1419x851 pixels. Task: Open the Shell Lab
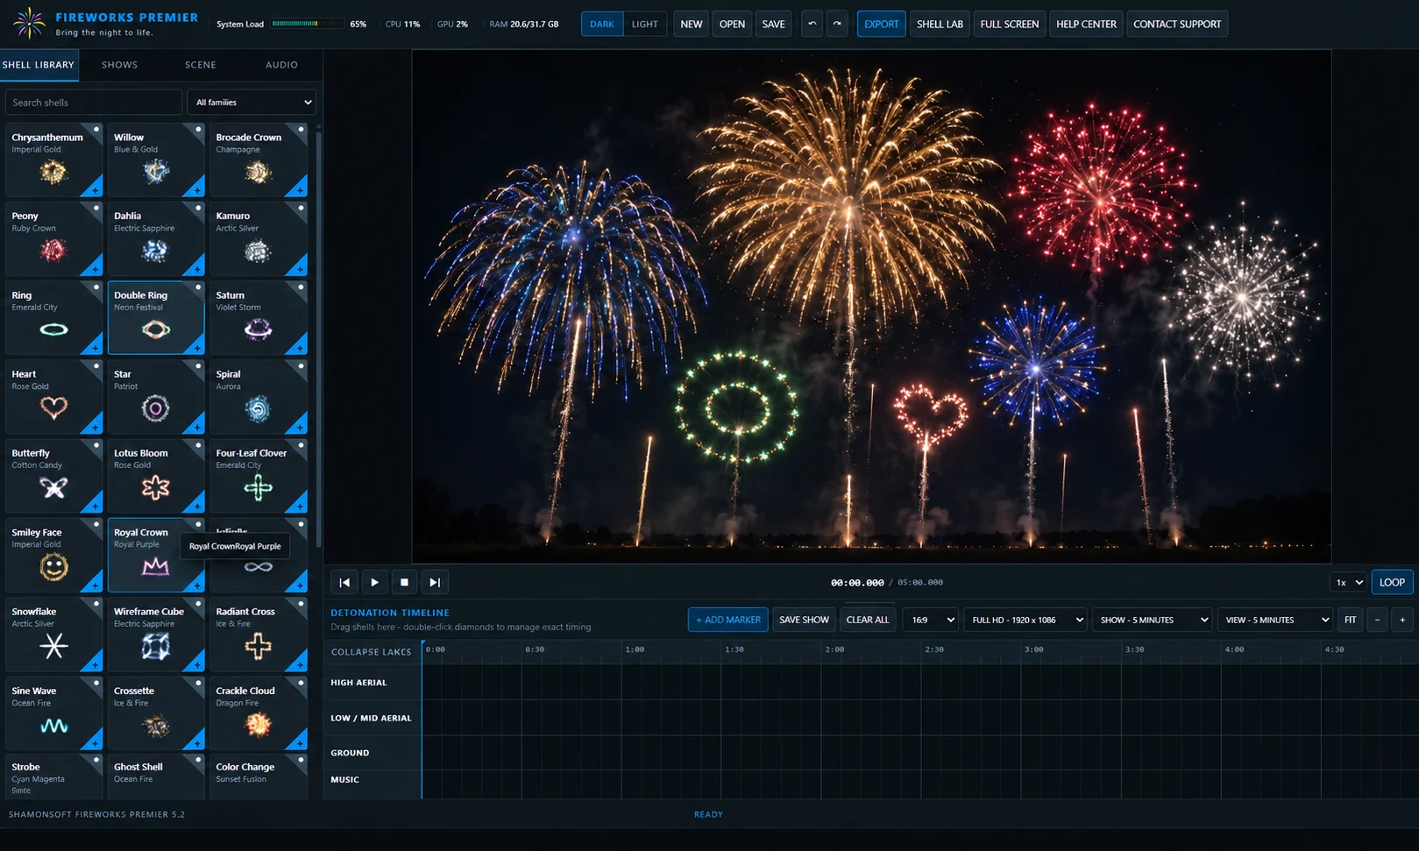pyautogui.click(x=940, y=24)
